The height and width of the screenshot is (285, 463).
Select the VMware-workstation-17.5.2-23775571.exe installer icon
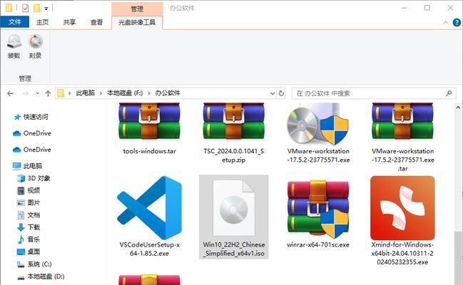(318, 124)
